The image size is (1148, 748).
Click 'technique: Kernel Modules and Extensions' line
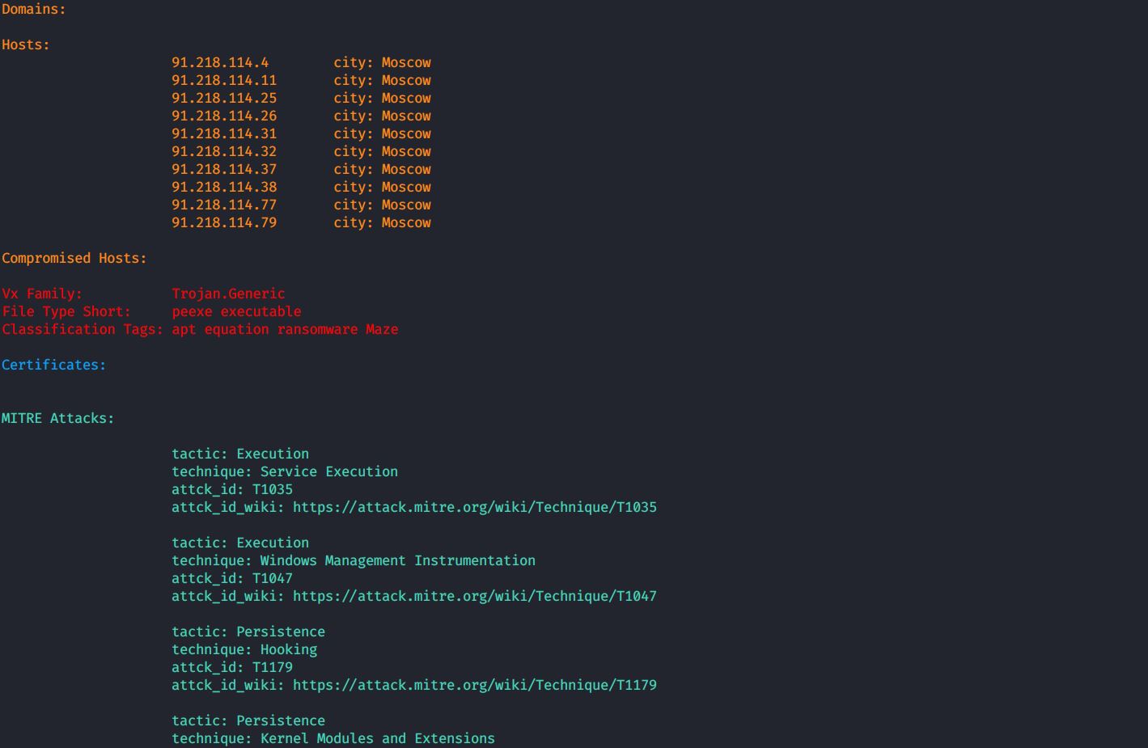click(333, 739)
